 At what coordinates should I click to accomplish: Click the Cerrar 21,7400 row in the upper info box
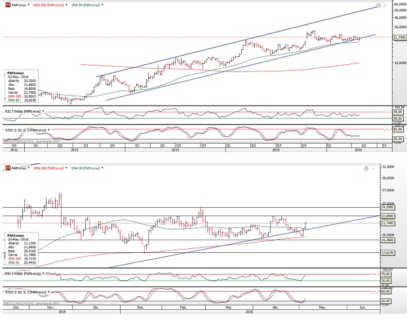pyautogui.click(x=22, y=92)
